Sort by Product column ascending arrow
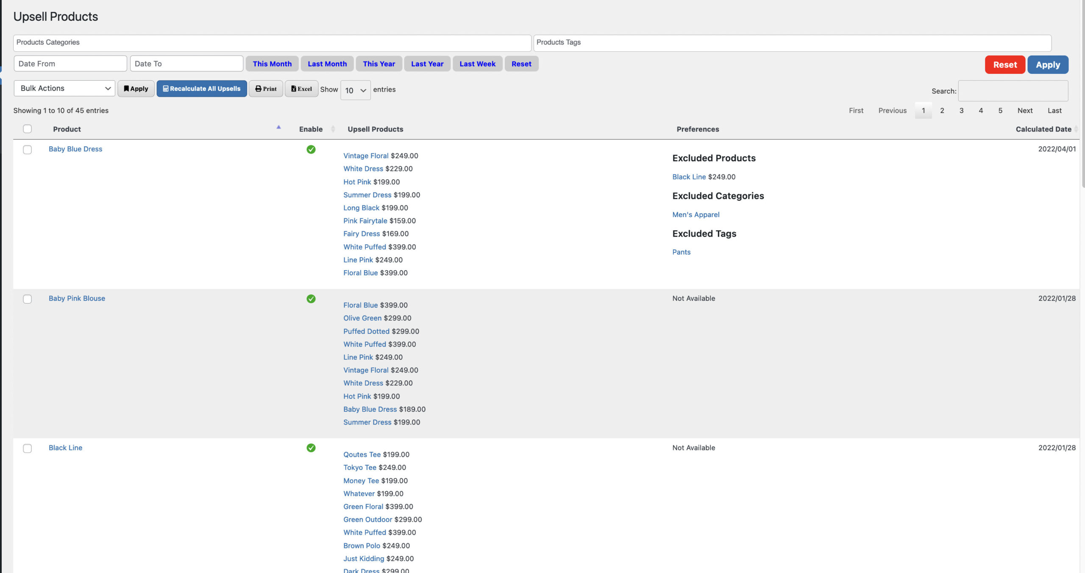1085x573 pixels. [x=278, y=127]
